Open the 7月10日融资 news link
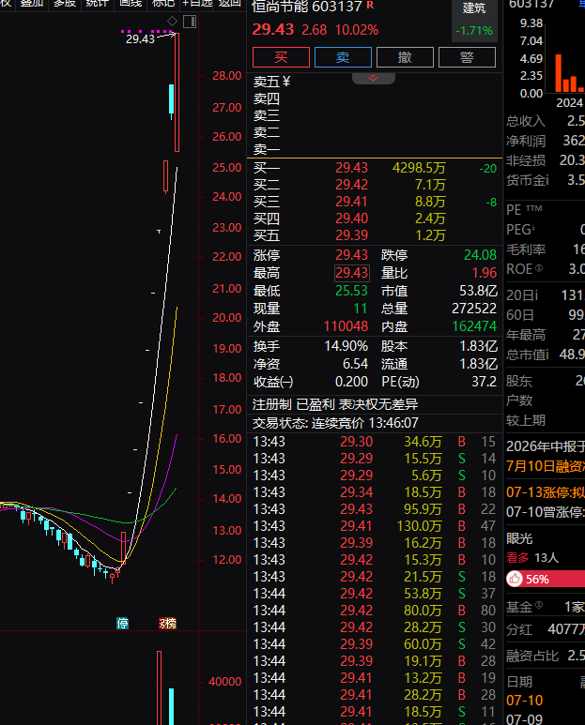Screen dimensions: 585x725 tap(546, 465)
